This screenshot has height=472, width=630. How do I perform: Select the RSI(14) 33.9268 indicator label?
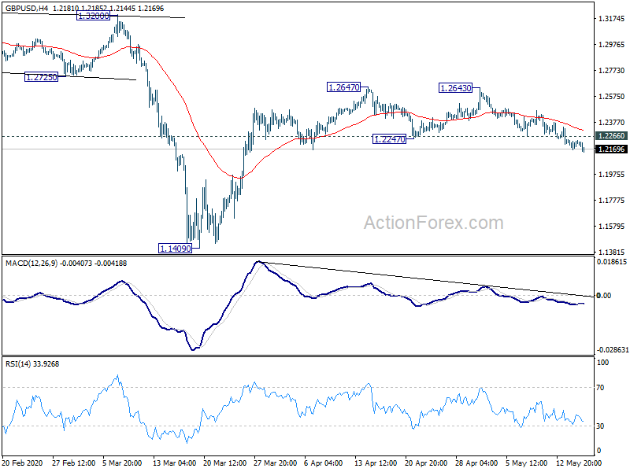tap(32, 364)
